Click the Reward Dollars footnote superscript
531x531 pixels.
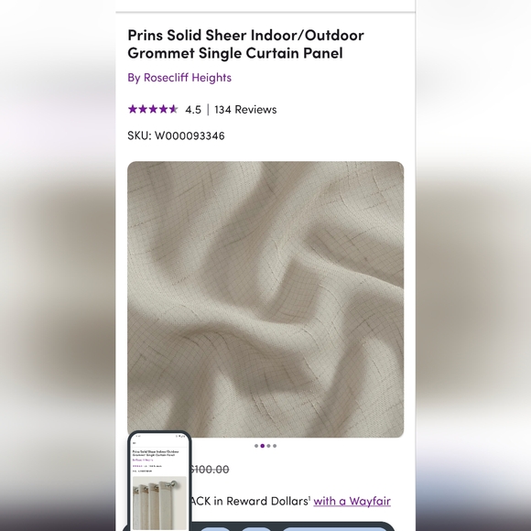[309, 497]
